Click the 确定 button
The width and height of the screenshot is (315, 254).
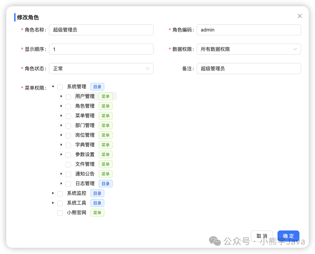(x=288, y=236)
